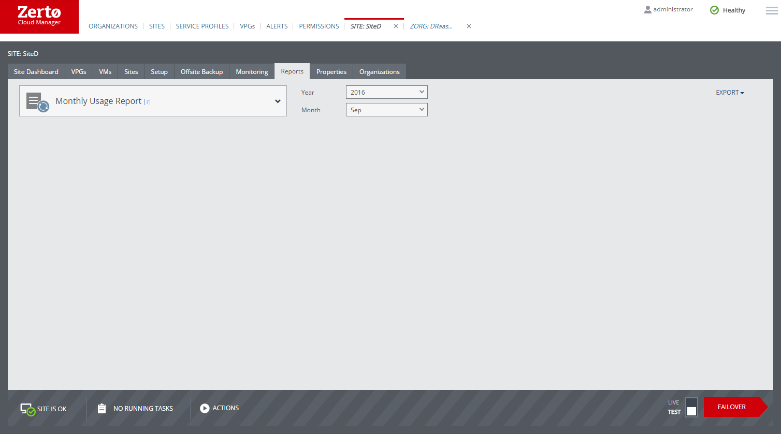
Task: Click the Zerto Cloud Manager logo
Action: pos(39,17)
